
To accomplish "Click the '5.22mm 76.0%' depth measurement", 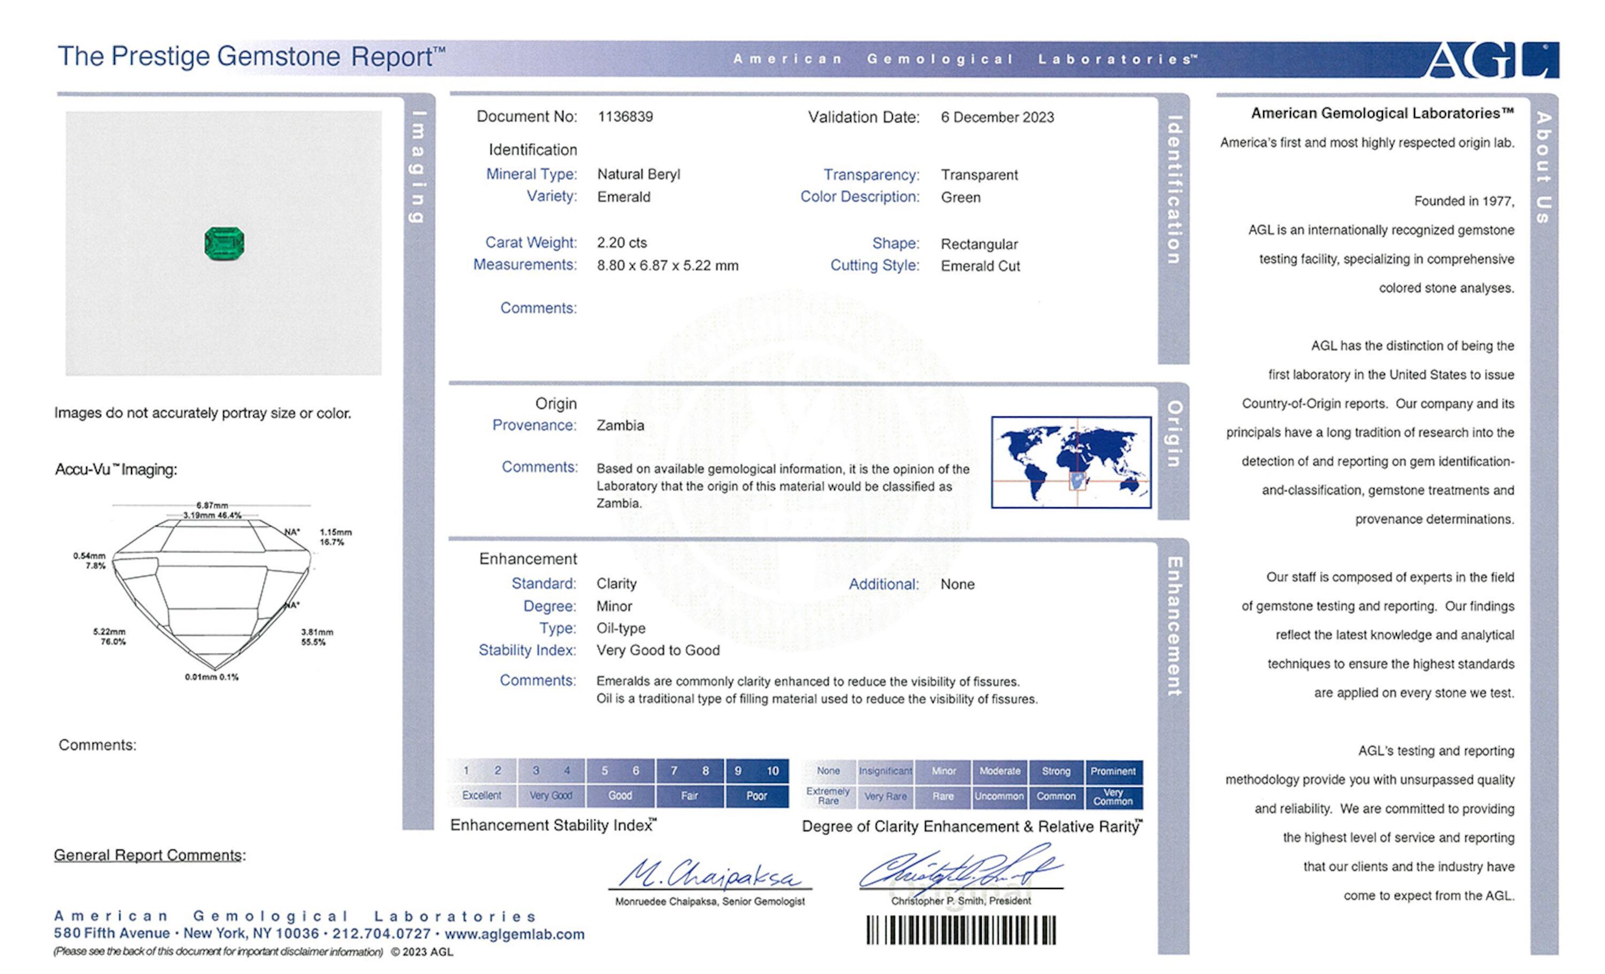I will tap(110, 637).
